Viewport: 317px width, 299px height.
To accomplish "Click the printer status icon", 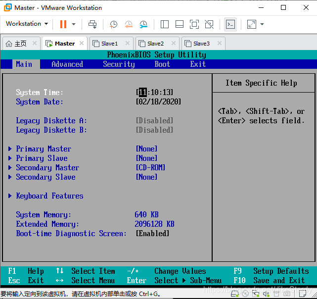I will tap(276, 294).
